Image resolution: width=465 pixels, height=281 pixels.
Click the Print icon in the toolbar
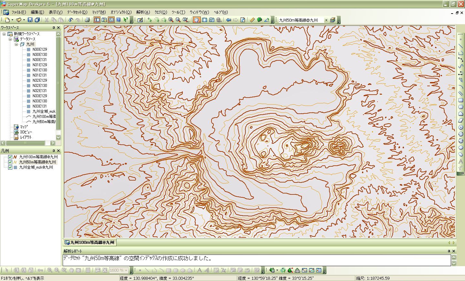pos(87,20)
